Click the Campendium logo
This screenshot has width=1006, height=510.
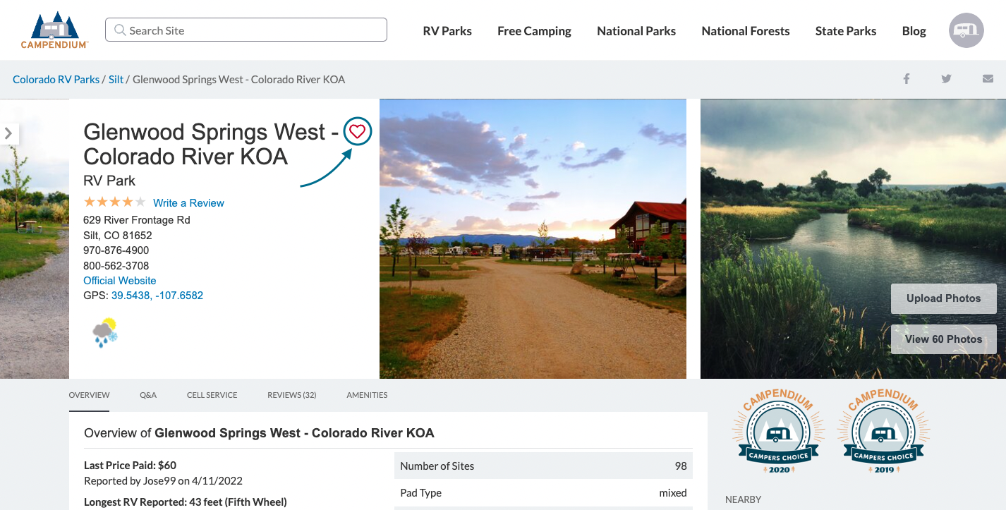(54, 30)
